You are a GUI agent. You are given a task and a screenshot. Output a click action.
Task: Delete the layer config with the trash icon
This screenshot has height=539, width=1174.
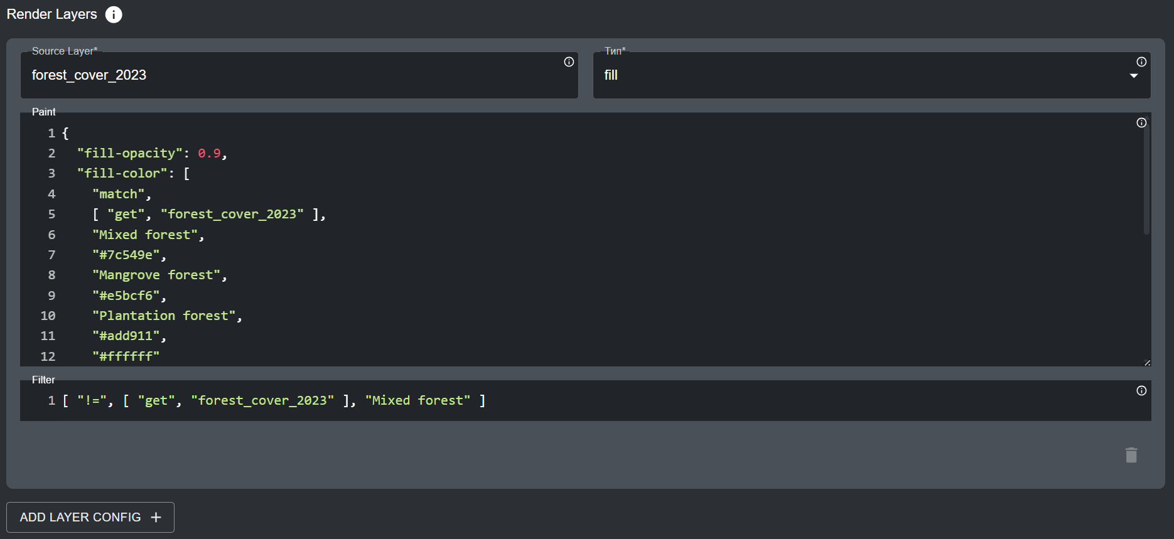tap(1131, 455)
